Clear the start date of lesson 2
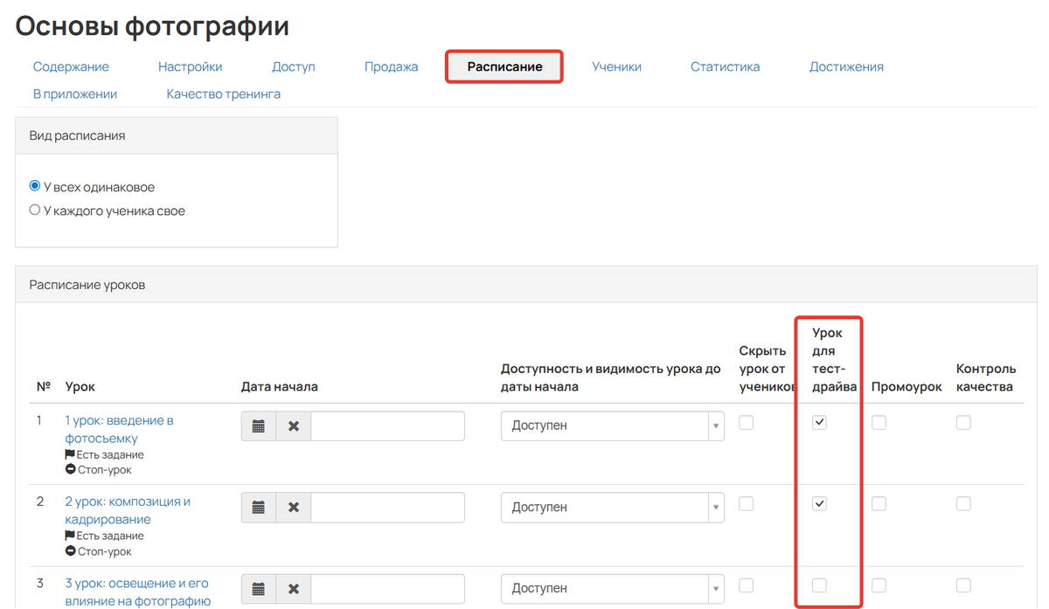Image resolution: width=1049 pixels, height=609 pixels. click(295, 507)
